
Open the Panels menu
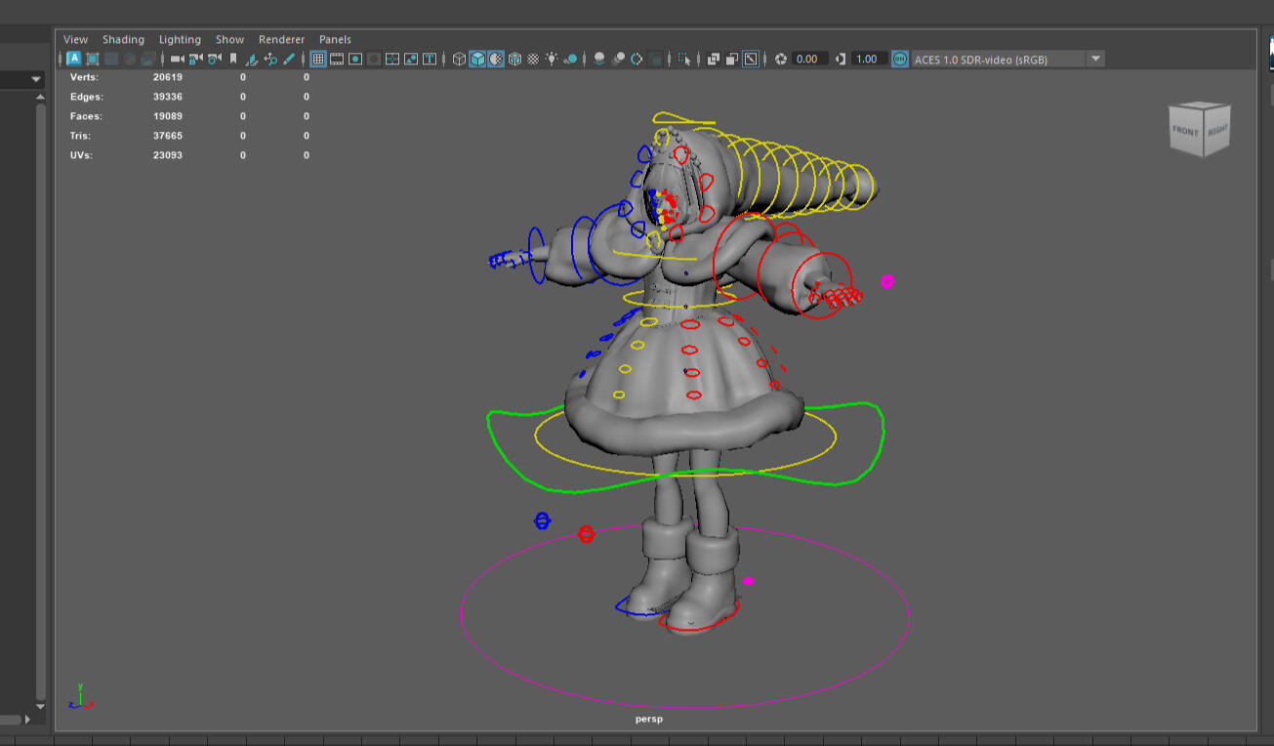click(335, 40)
